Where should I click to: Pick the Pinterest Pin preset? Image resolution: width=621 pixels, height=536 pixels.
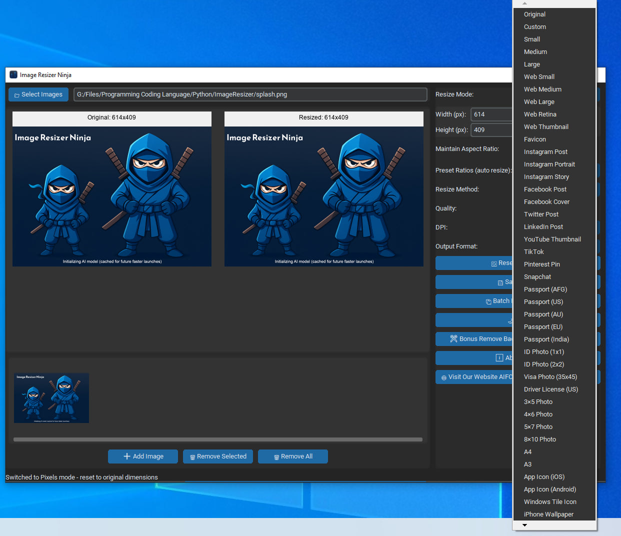554,264
